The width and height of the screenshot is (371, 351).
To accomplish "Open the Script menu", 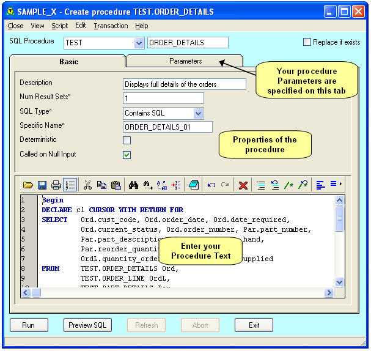I will [60, 26].
